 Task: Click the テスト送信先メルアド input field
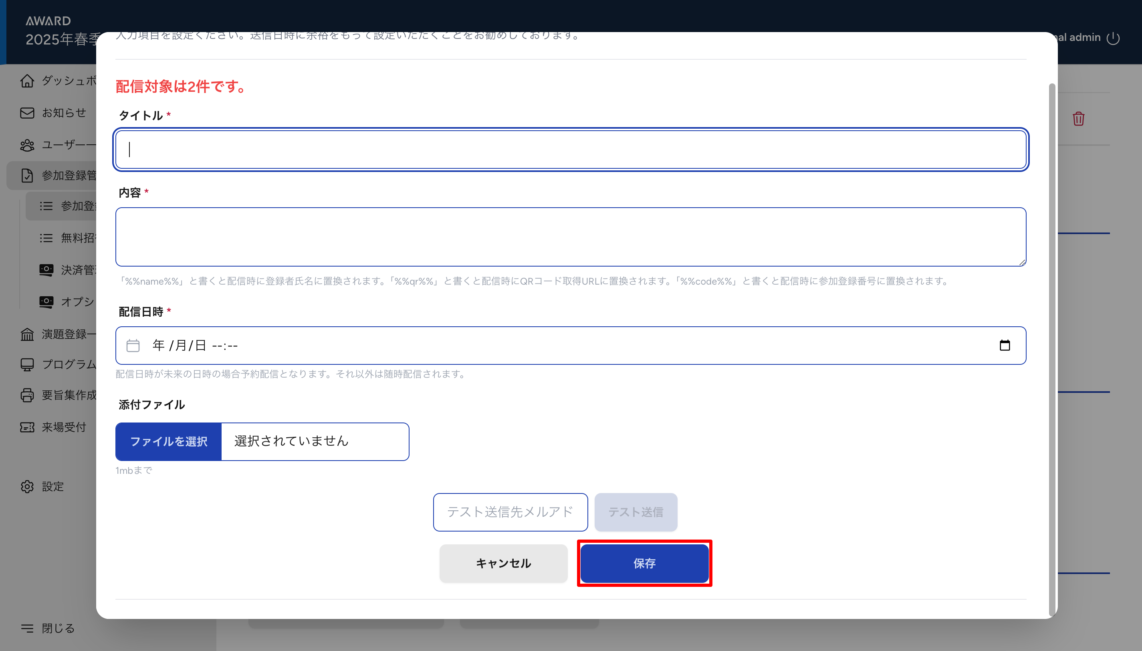(x=510, y=512)
